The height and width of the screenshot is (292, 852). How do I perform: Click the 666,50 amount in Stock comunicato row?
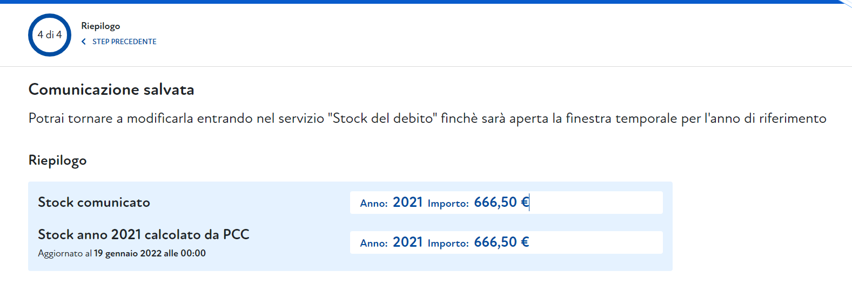pos(495,203)
